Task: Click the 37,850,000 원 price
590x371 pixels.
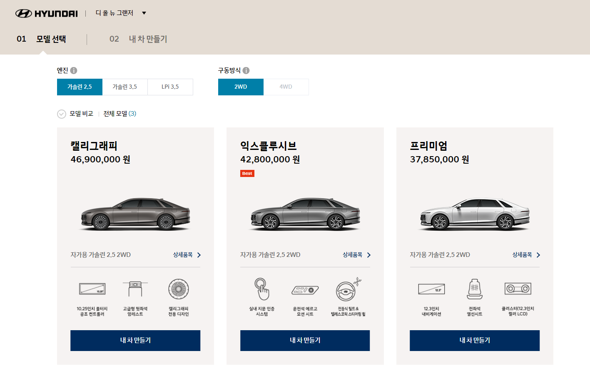Action: [x=440, y=159]
